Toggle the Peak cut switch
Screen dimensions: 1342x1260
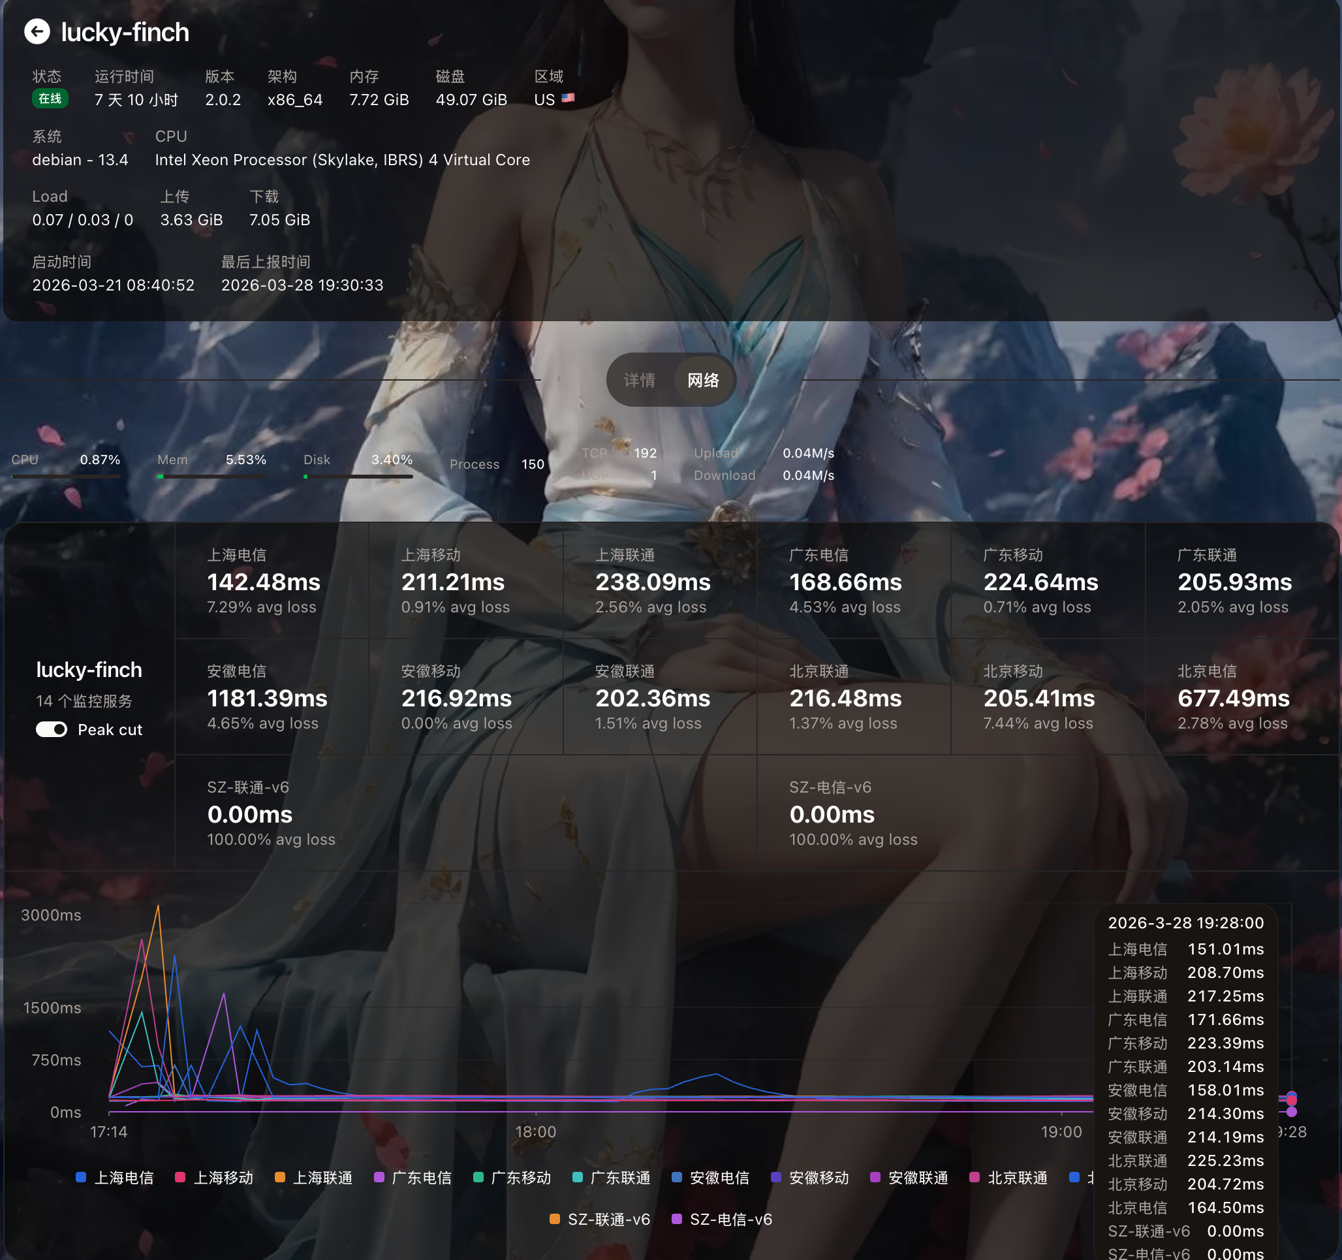[52, 729]
